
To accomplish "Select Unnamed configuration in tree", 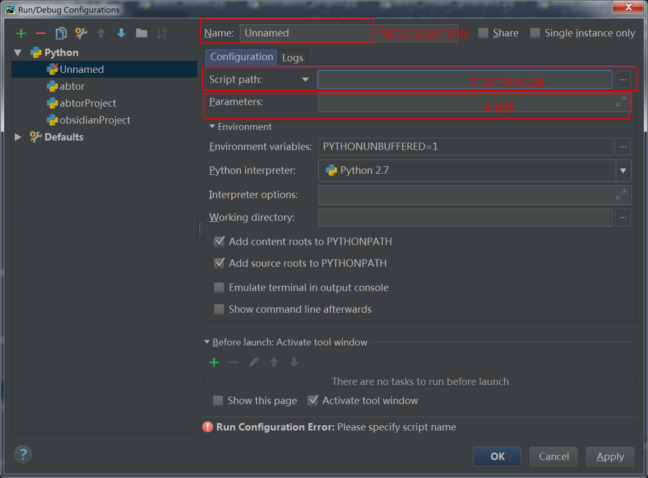I will [x=105, y=69].
